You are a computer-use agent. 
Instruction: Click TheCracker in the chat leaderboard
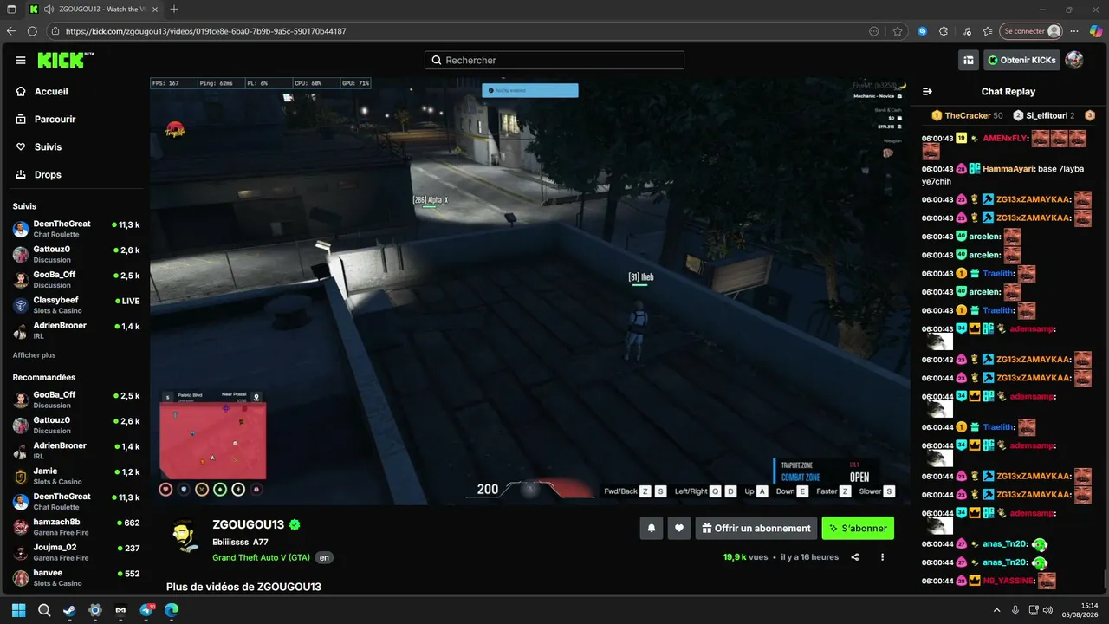[967, 115]
